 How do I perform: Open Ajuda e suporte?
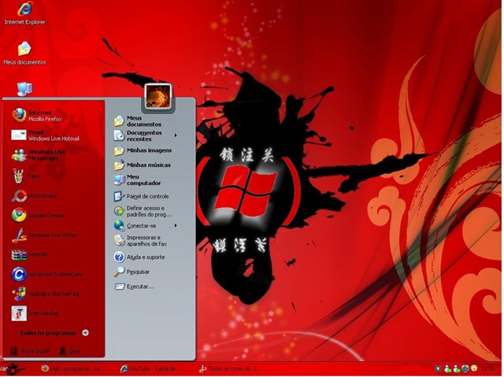click(139, 257)
